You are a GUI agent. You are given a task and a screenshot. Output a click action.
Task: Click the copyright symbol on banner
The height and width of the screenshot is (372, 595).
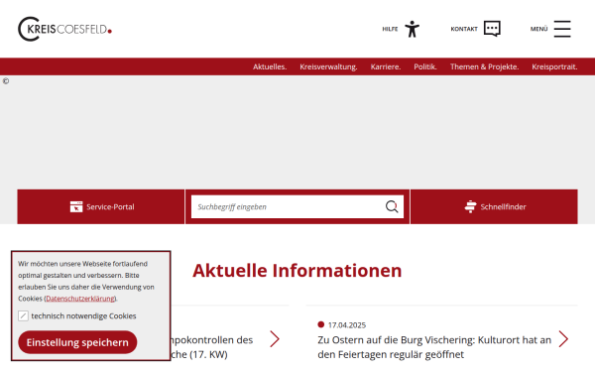click(6, 81)
